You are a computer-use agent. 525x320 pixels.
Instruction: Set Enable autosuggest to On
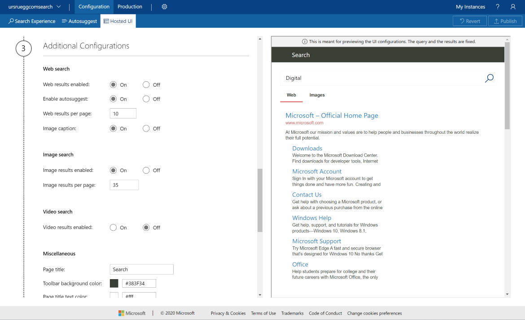[113, 99]
